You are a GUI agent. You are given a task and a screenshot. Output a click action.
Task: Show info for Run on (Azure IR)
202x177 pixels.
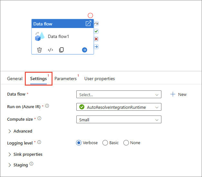47,106
